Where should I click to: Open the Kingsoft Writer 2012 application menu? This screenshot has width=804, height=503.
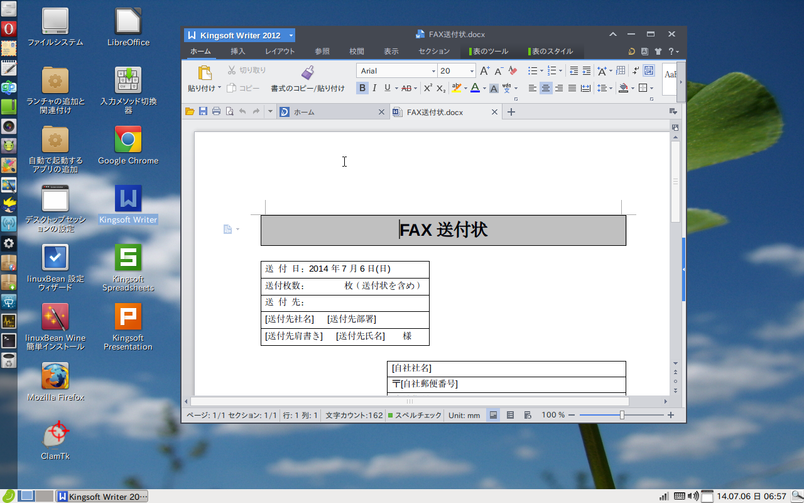pos(239,35)
